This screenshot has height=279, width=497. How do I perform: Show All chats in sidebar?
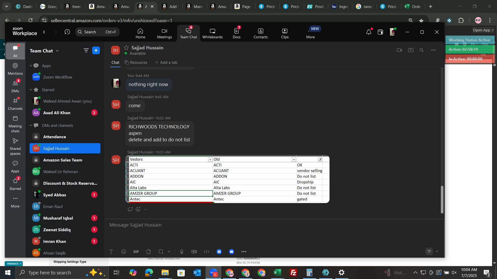coord(15,51)
